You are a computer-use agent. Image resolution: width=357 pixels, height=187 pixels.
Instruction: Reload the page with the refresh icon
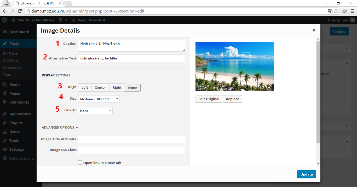coord(20,11)
